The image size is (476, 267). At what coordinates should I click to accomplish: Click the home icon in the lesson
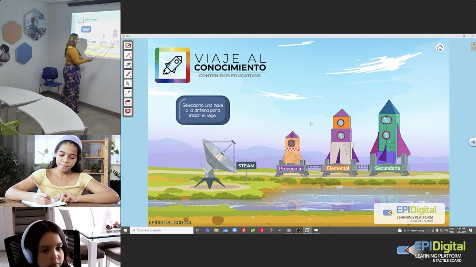coord(439,48)
